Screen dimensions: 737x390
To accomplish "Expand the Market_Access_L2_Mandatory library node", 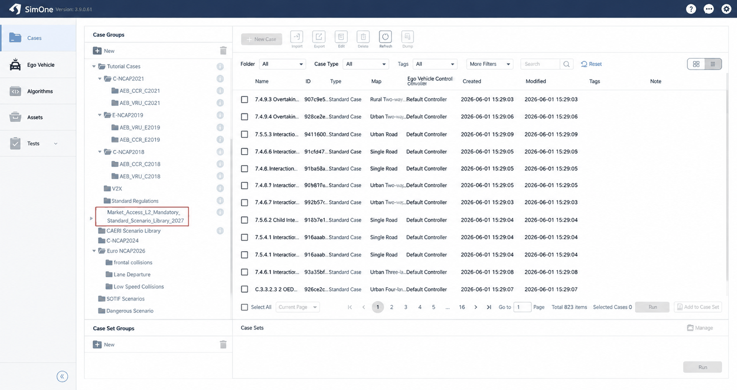I will [x=91, y=218].
